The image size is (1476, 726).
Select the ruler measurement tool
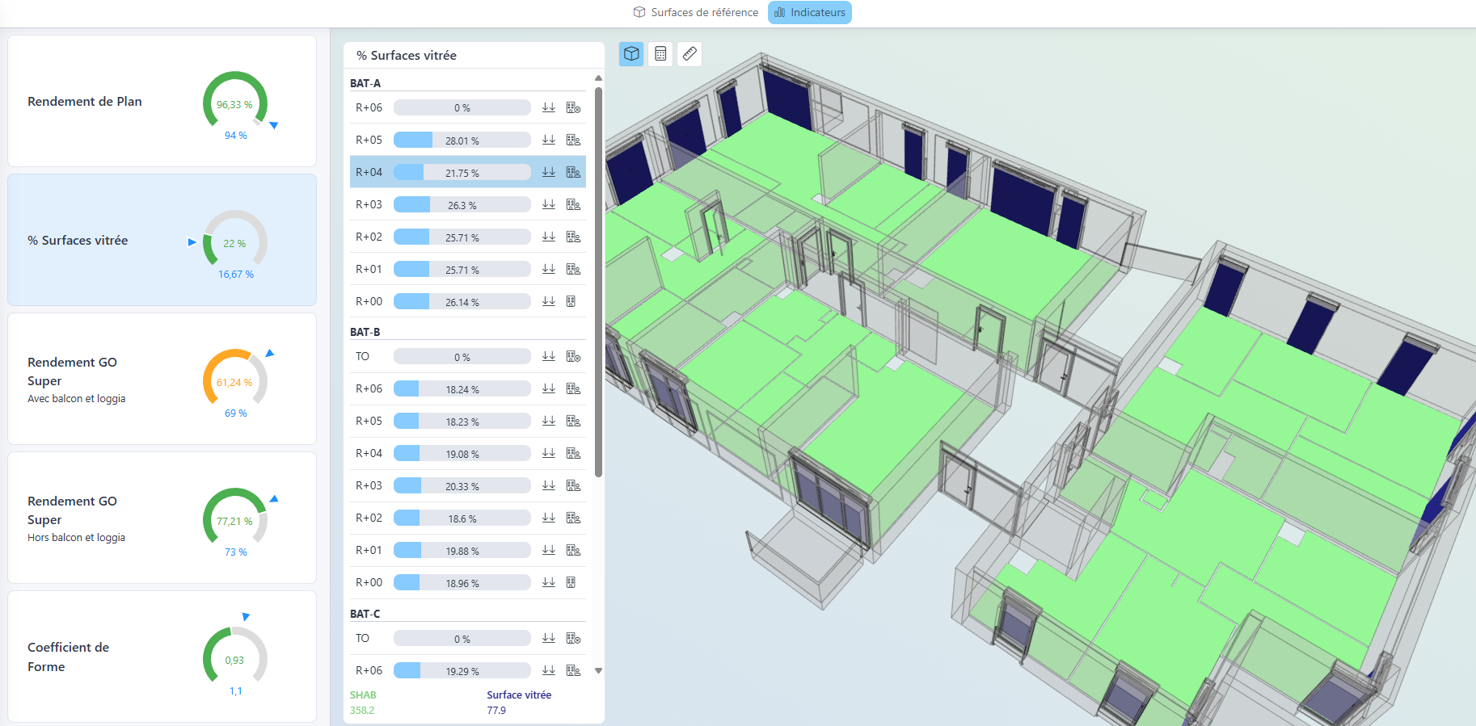(x=690, y=54)
